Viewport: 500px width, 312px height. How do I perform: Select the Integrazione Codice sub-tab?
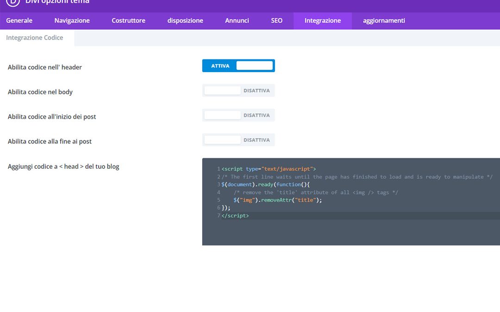pos(35,37)
